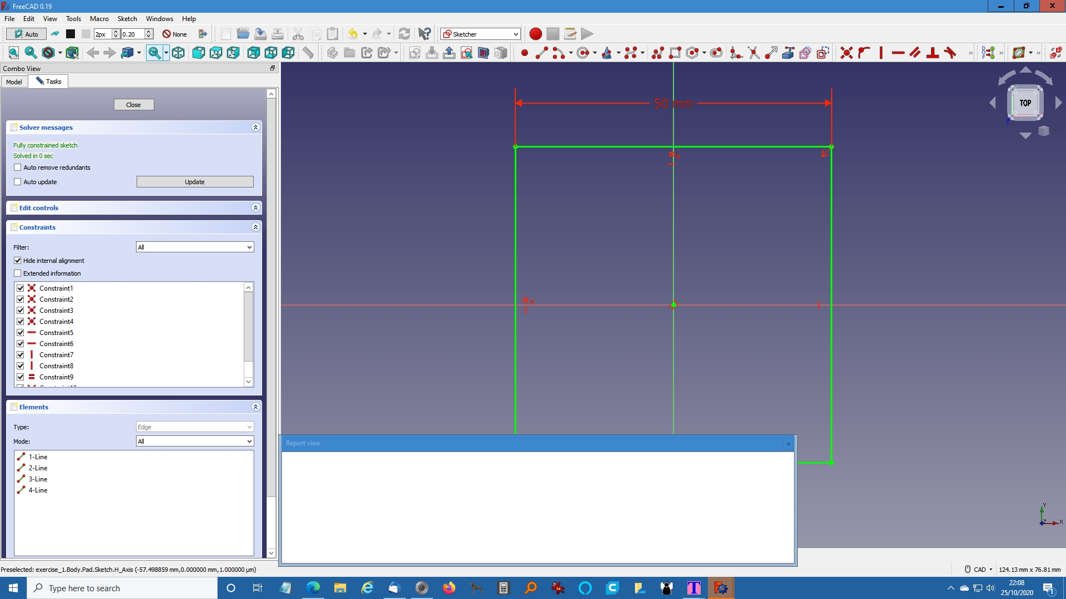Select the create polyline tool
Image resolution: width=1066 pixels, height=599 pixels.
657,53
